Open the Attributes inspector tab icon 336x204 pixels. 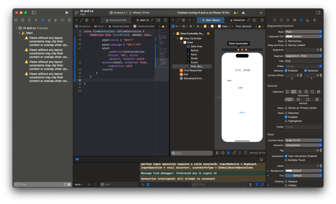[x=301, y=20]
